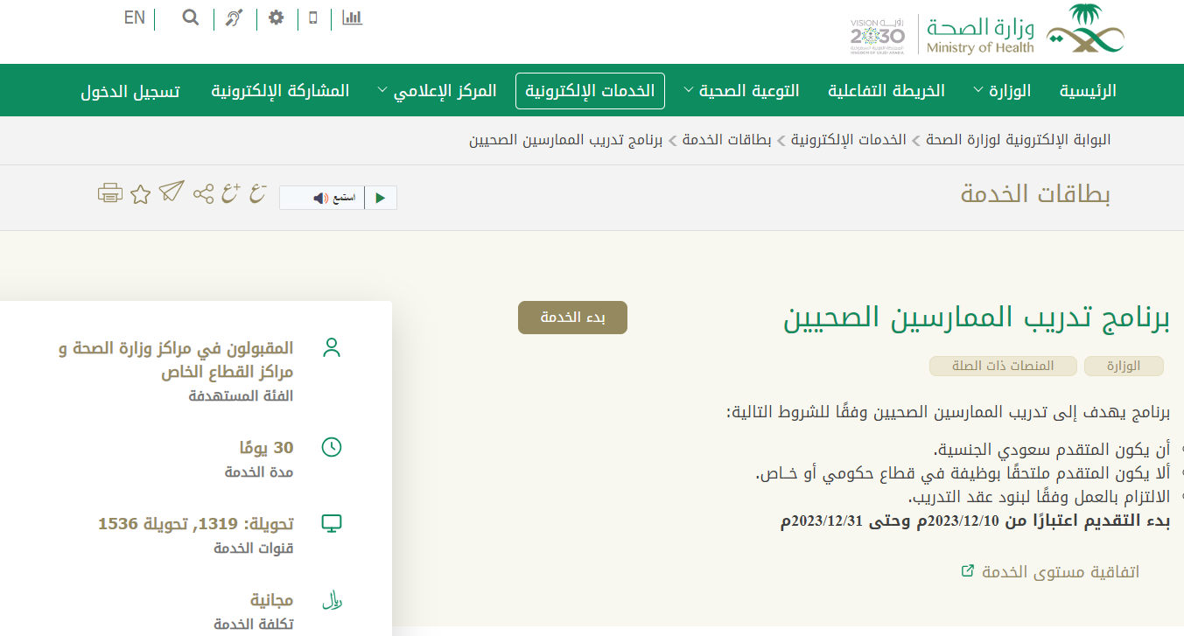Viewport: 1184px width, 636px height.
Task: Click the بدء الخدمة button
Action: [572, 318]
